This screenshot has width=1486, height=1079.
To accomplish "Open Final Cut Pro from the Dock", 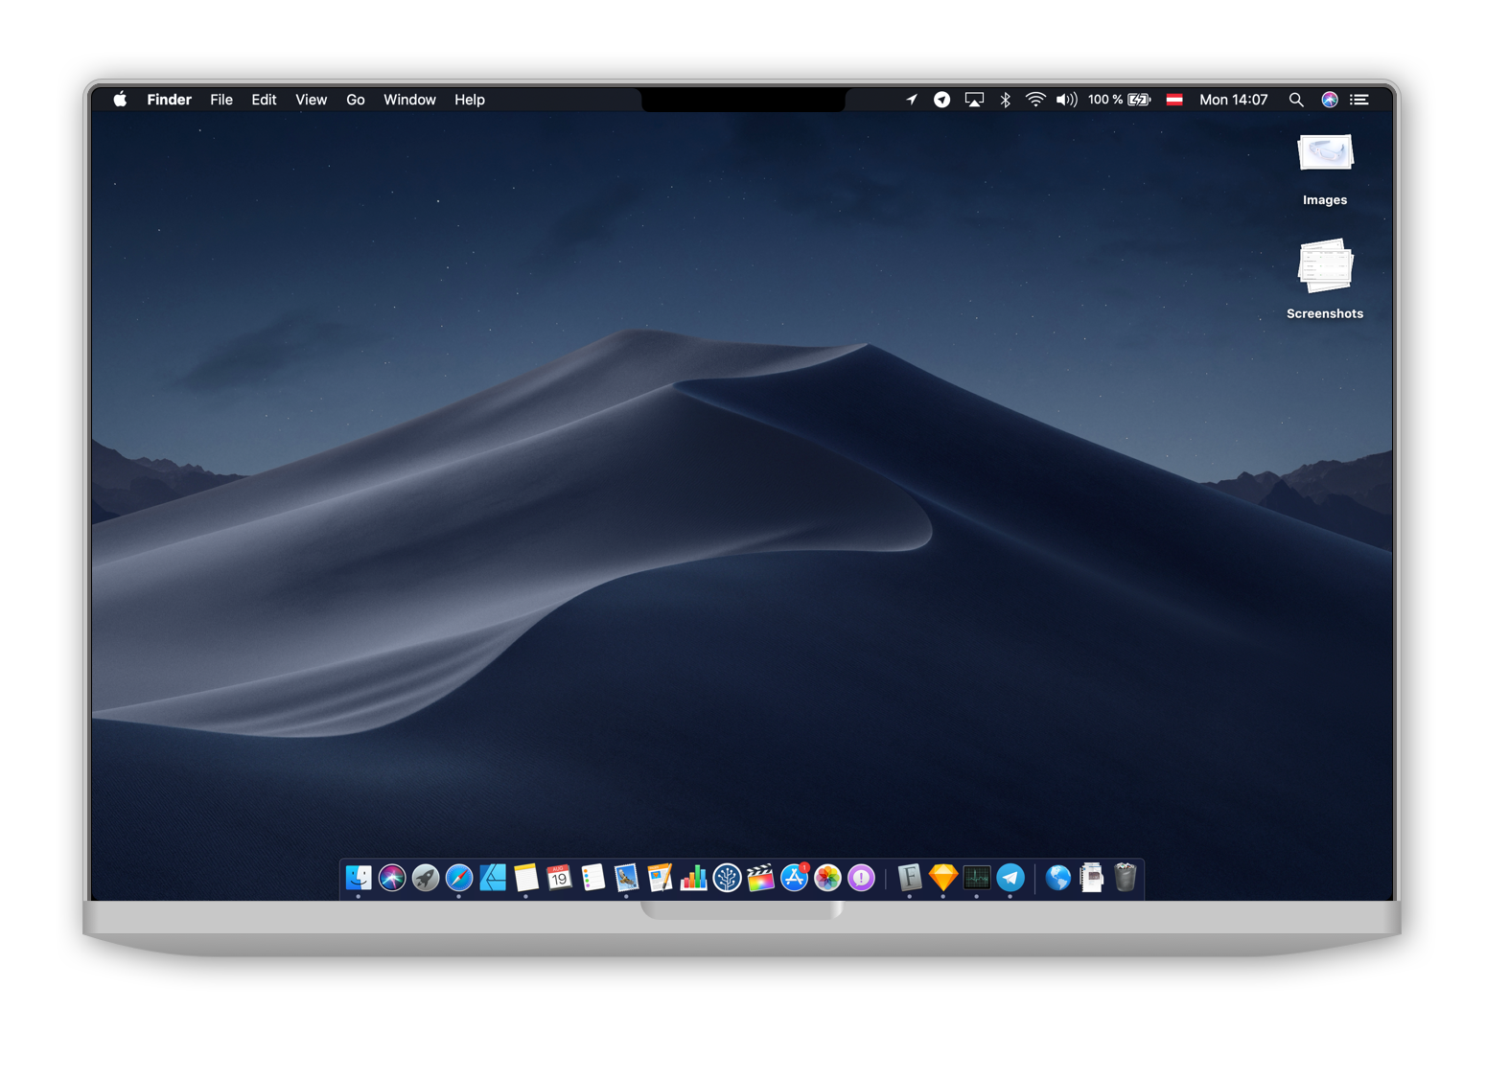I will [760, 878].
